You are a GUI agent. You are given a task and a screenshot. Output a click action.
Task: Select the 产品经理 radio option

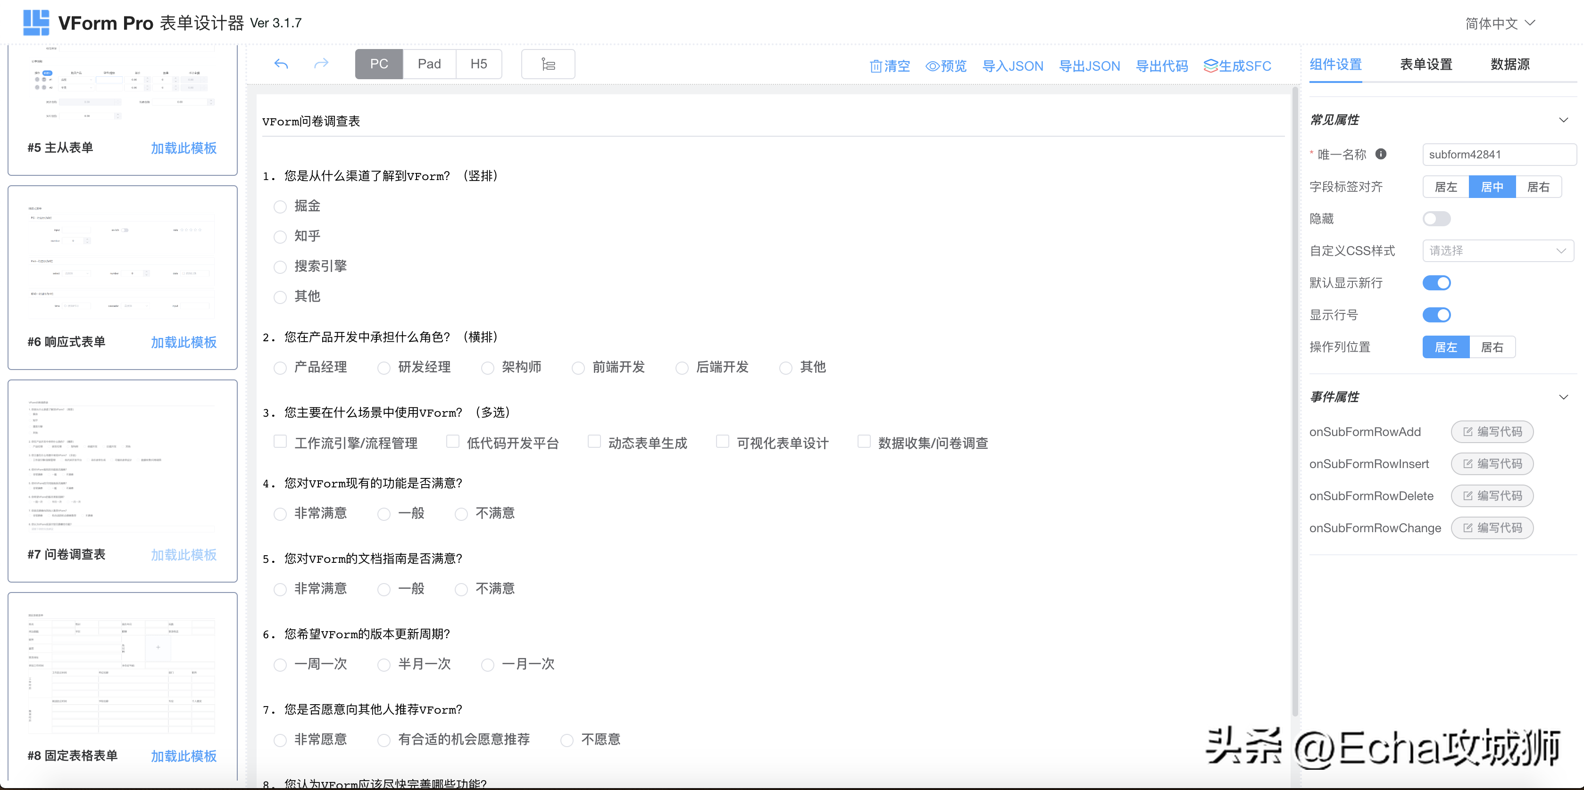click(x=280, y=368)
